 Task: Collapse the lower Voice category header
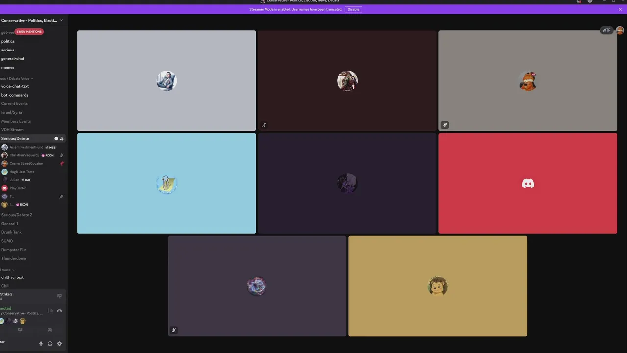click(x=7, y=270)
